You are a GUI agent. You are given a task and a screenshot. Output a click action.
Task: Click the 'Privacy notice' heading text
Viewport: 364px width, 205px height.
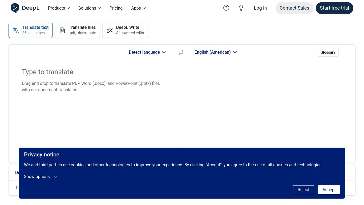(42, 155)
